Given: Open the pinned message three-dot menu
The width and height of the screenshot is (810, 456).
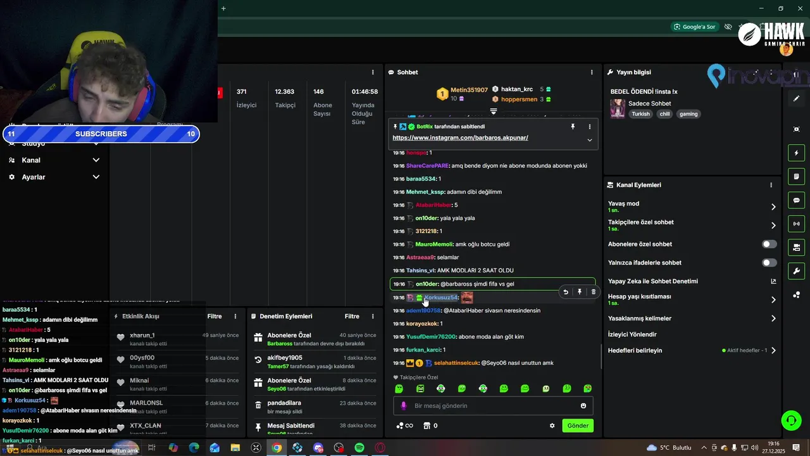Looking at the screenshot, I should coord(590,127).
